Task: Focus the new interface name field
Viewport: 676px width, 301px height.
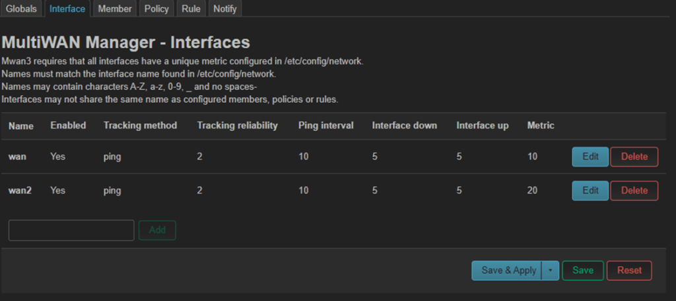Action: pos(71,230)
